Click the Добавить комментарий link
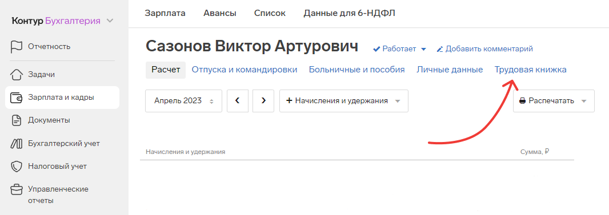 (x=489, y=49)
